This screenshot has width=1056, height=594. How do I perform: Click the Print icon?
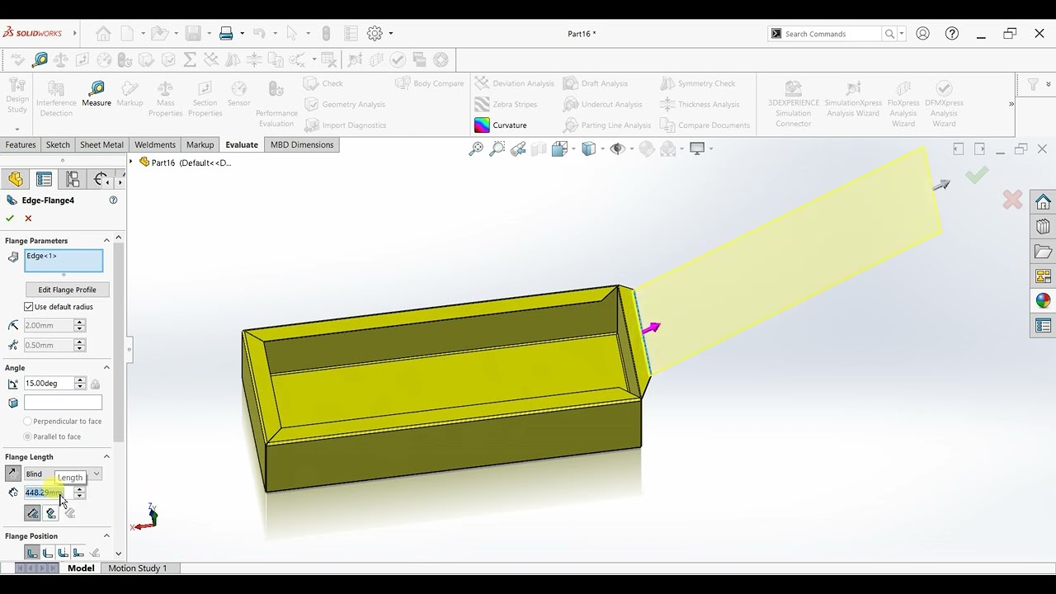click(x=226, y=34)
